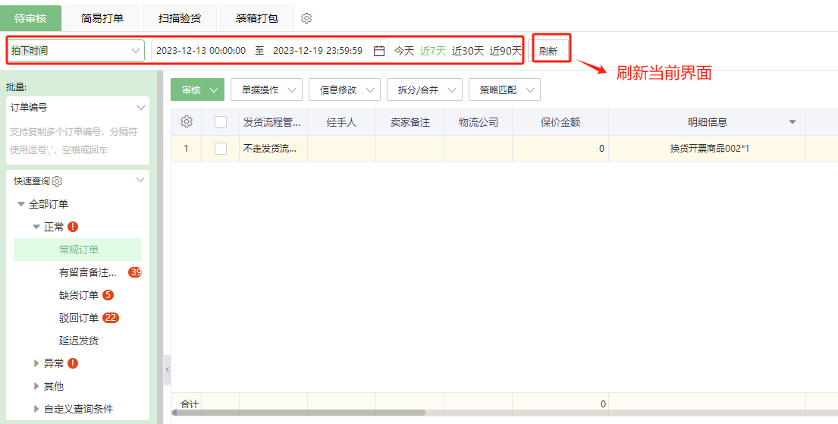The image size is (838, 424).
Task: Click the sort arrow on 明细信息 column
Action: click(x=792, y=122)
